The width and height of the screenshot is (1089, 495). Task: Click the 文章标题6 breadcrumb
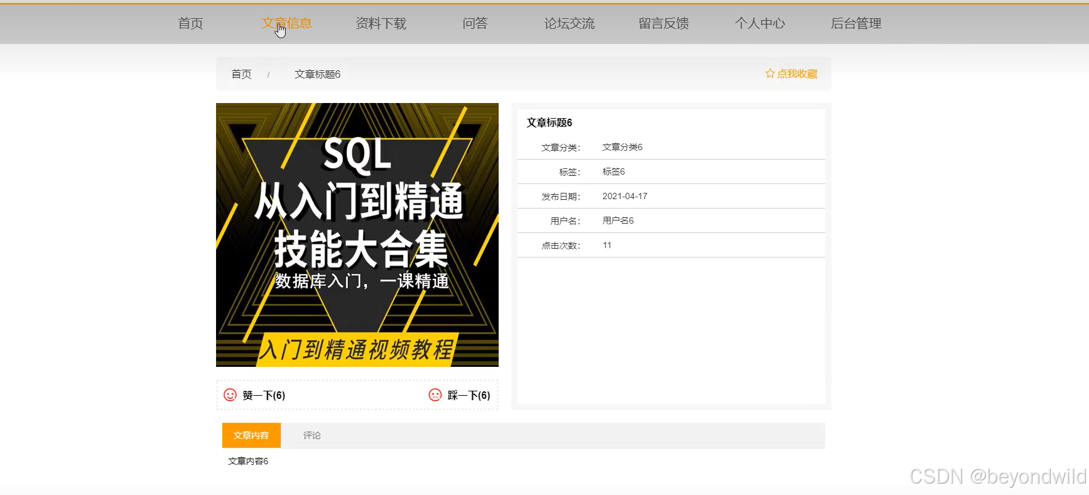(317, 74)
